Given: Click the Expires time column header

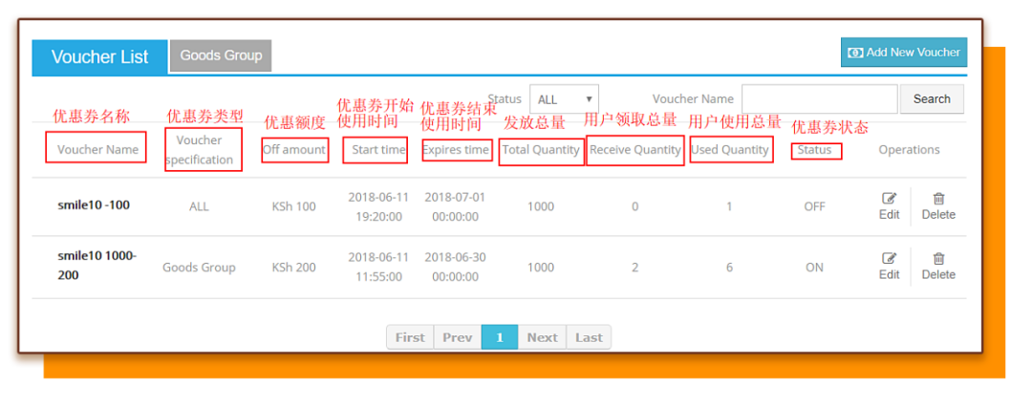Looking at the screenshot, I should coord(456,149).
